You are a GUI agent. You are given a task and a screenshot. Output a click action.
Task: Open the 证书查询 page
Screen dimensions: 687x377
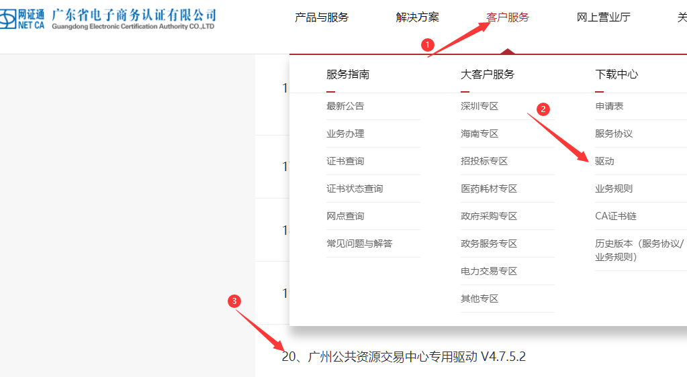(345, 161)
